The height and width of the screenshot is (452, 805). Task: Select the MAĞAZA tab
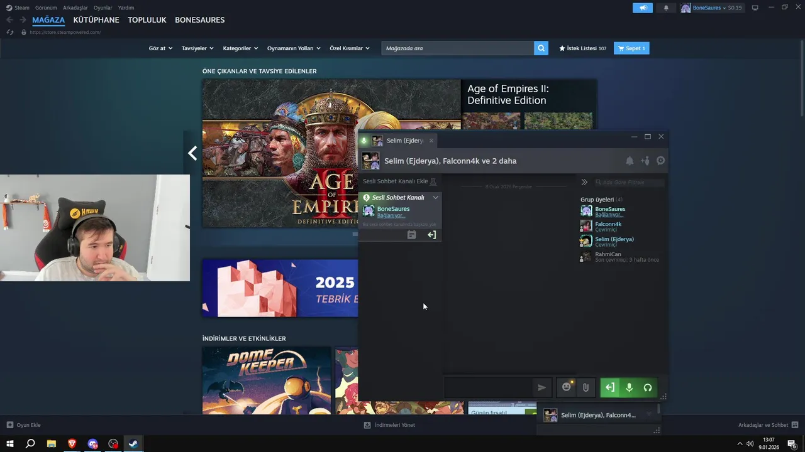click(x=48, y=20)
